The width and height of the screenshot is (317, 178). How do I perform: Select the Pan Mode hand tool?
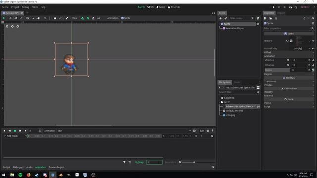click(x=38, y=18)
